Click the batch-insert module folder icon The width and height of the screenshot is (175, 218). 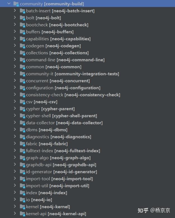22,11
